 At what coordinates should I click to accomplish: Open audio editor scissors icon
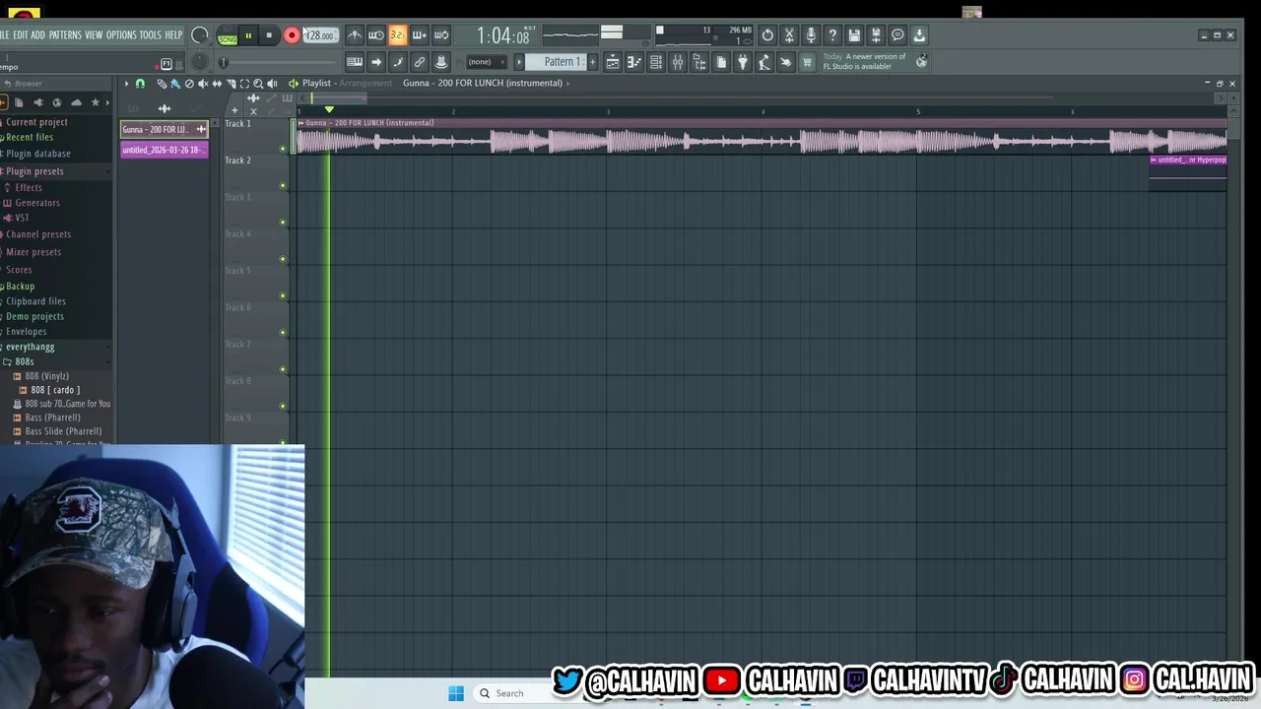(x=789, y=35)
